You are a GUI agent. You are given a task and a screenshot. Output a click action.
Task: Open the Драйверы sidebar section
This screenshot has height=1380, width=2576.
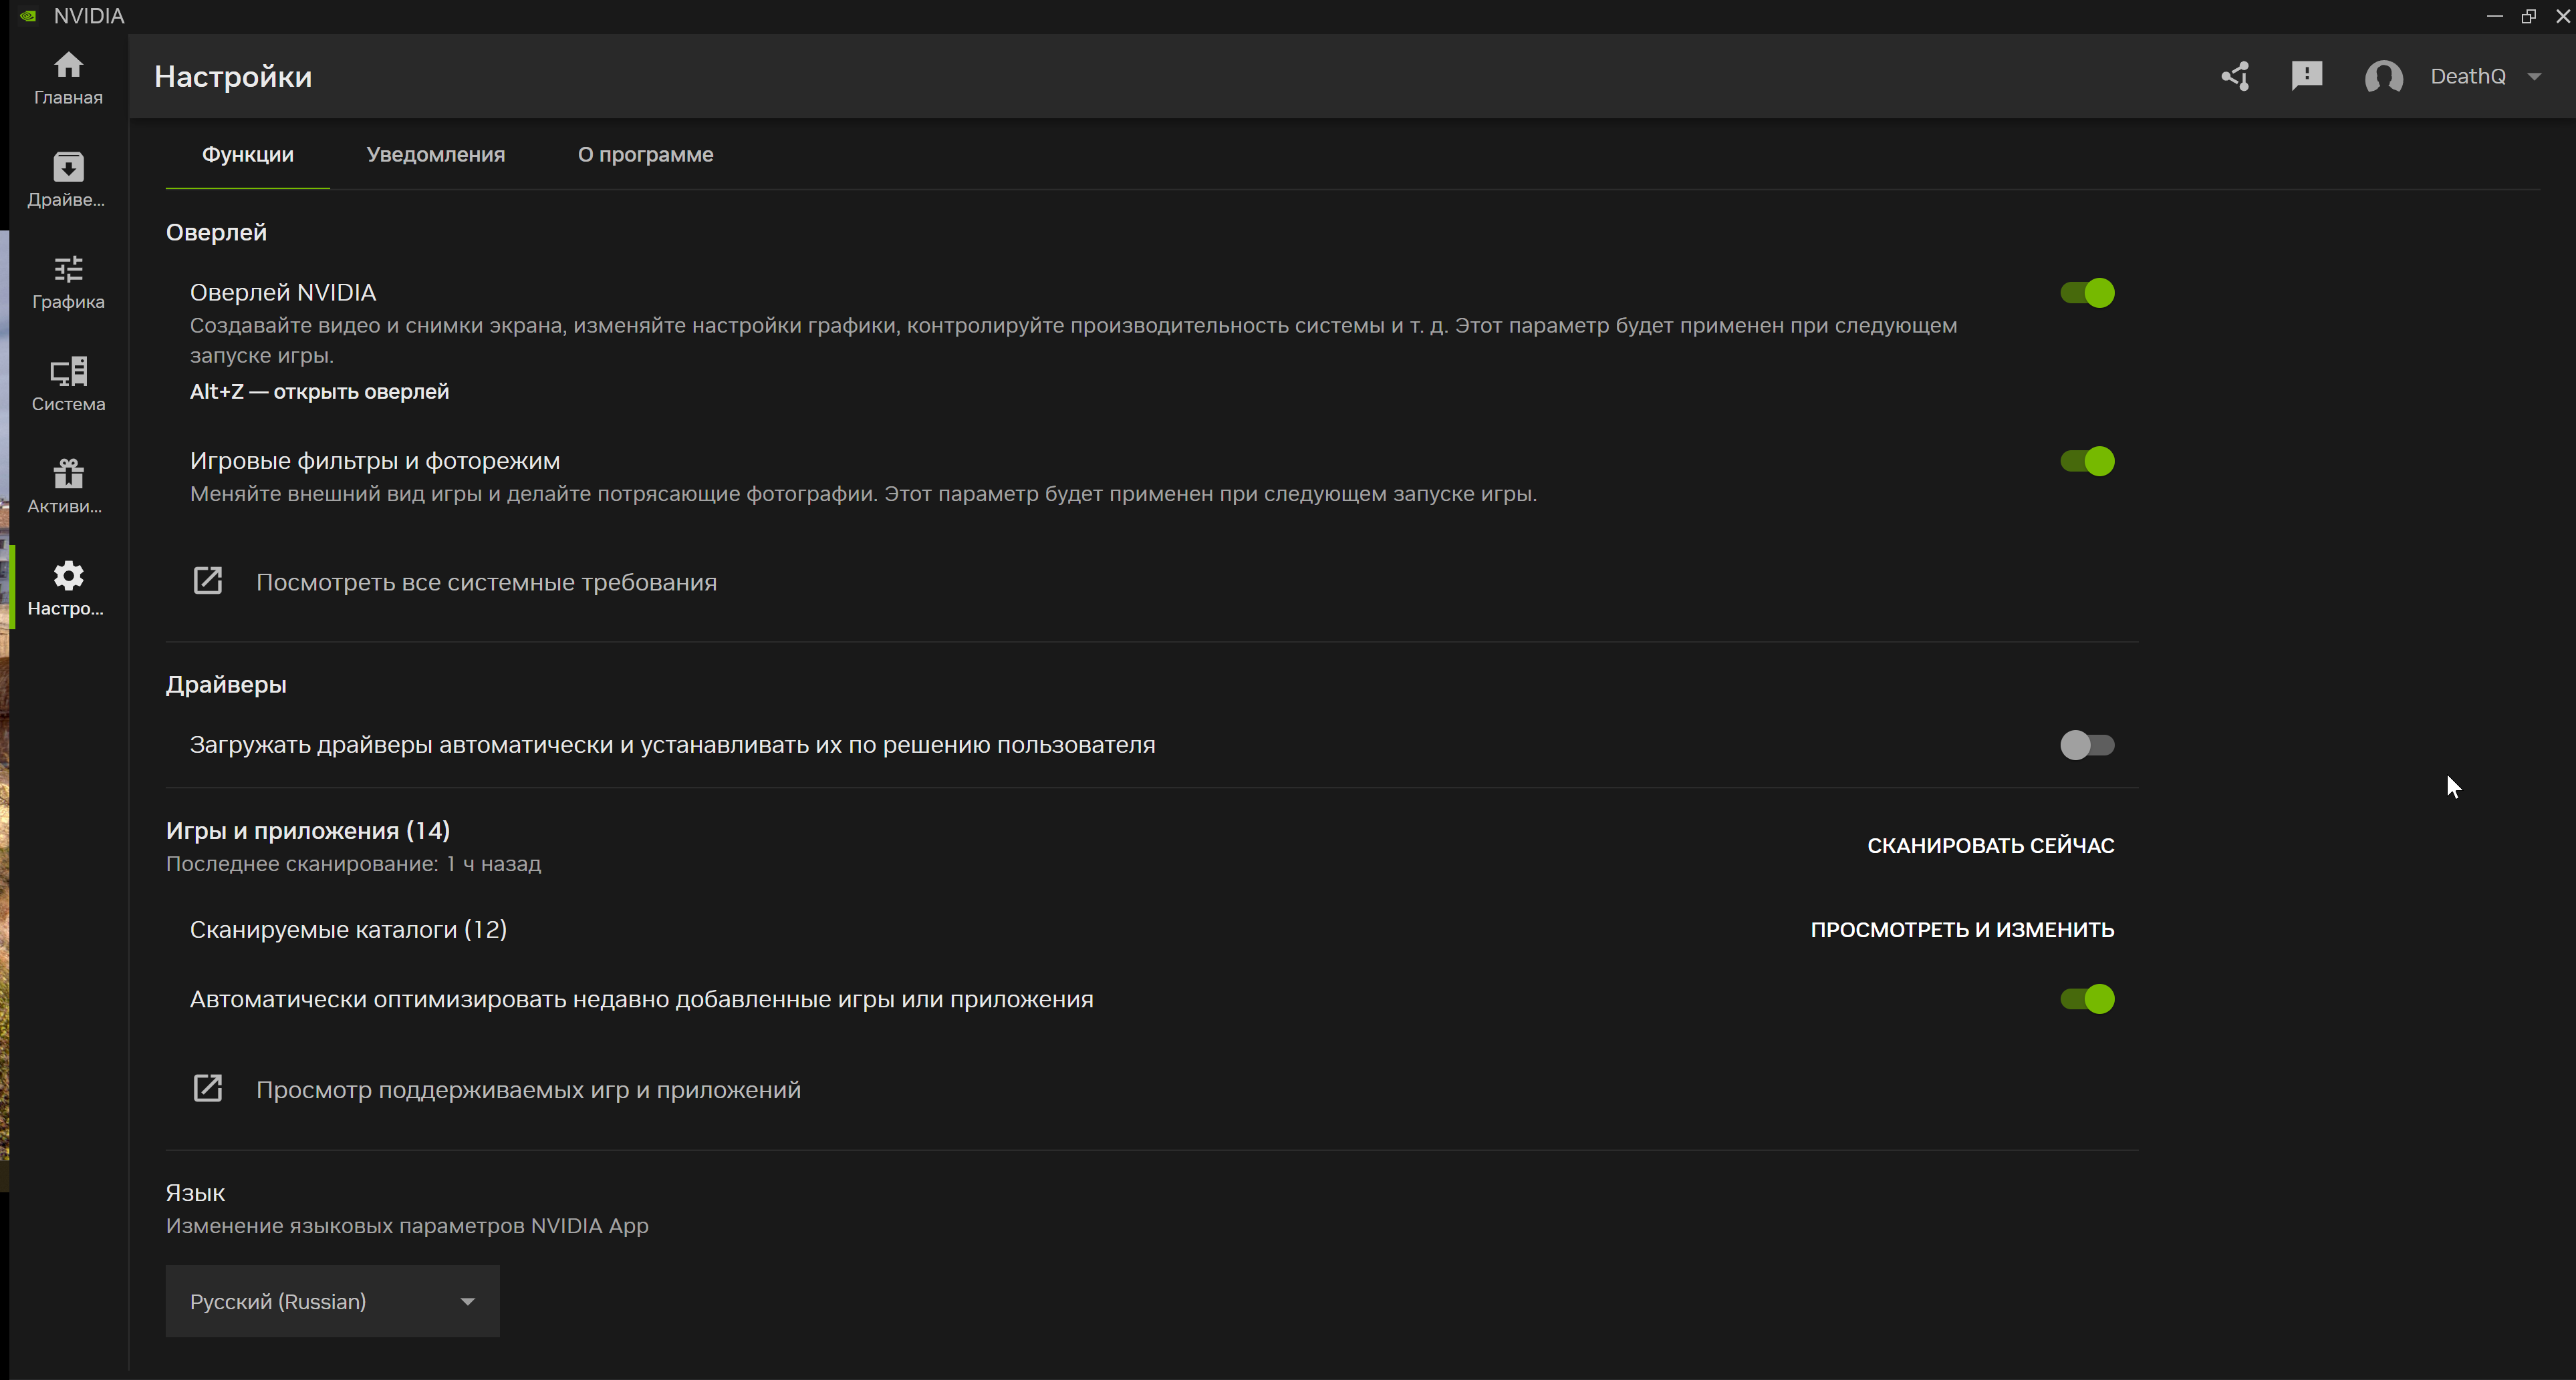click(x=68, y=180)
